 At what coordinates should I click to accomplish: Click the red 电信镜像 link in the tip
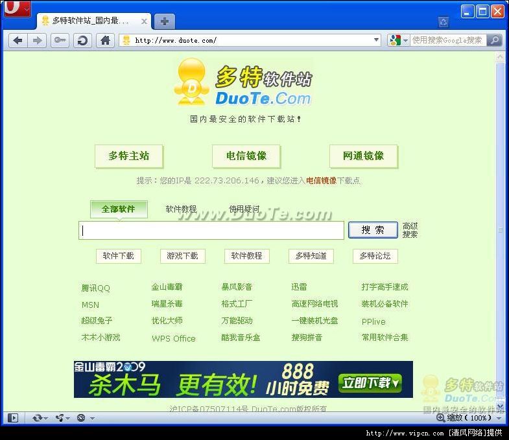[322, 180]
